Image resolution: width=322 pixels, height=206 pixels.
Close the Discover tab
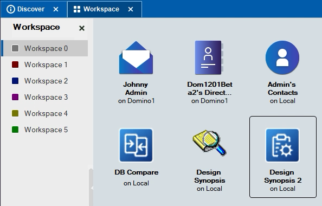[56, 9]
